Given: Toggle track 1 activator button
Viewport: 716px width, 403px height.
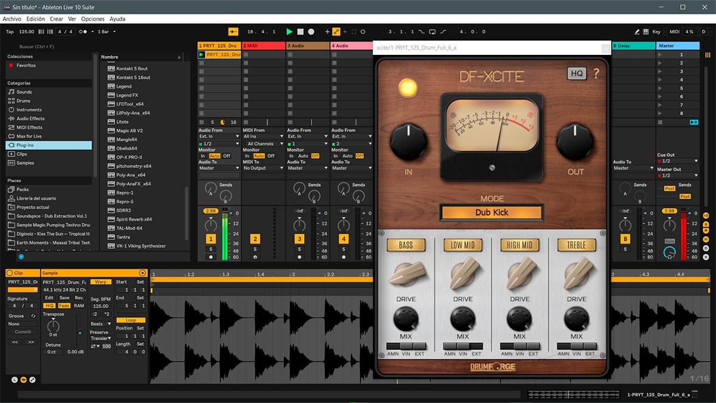Looking at the screenshot, I should click(x=210, y=239).
